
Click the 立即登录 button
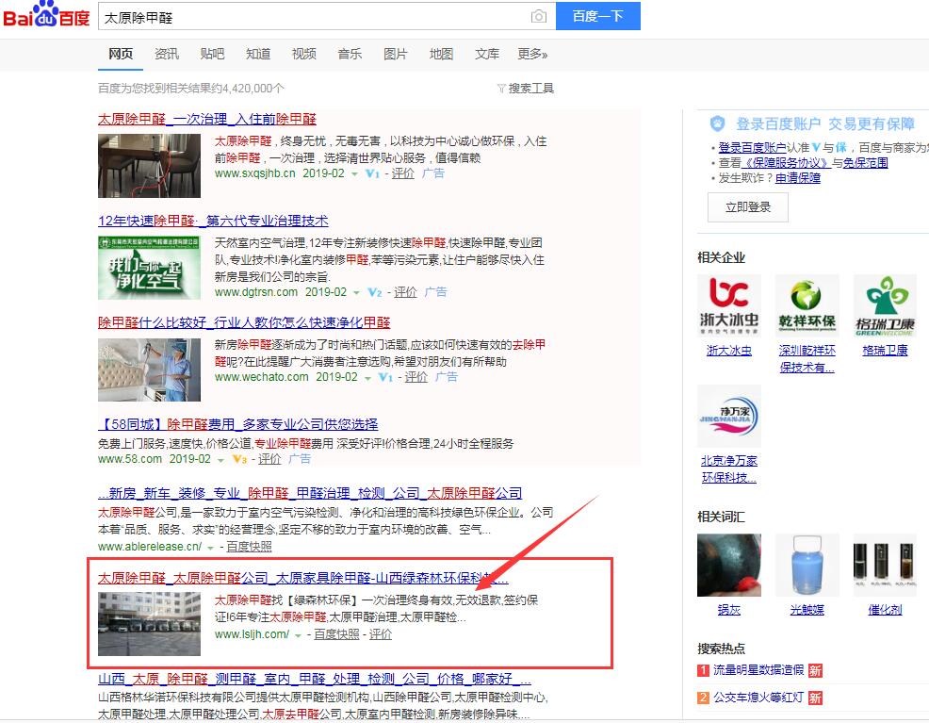pos(748,207)
